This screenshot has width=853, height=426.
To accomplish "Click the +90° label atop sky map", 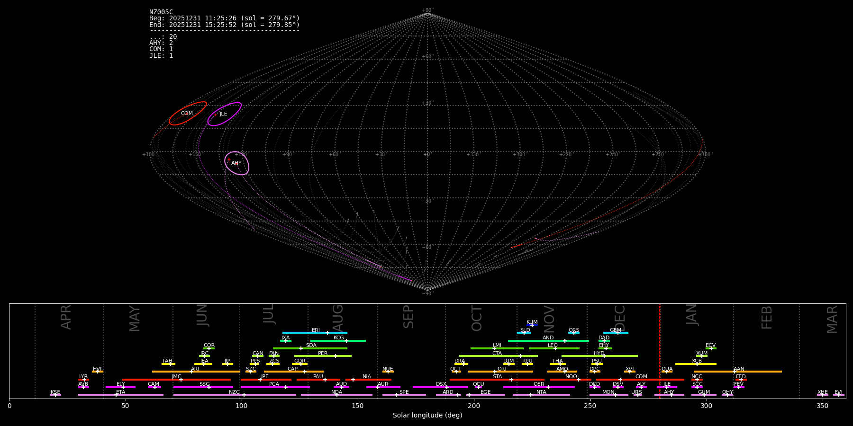I will 427,10.
